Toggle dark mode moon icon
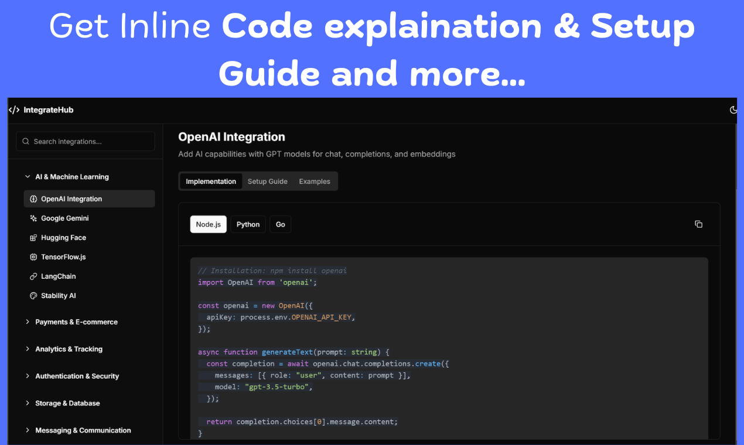 (733, 110)
